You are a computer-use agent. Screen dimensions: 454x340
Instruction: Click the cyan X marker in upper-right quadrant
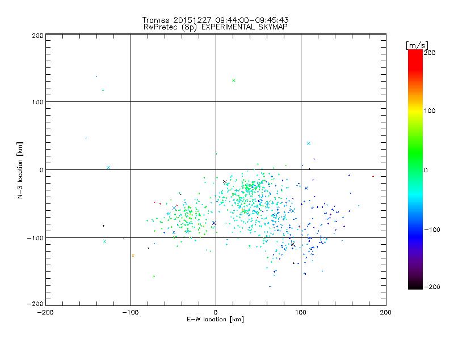(309, 143)
